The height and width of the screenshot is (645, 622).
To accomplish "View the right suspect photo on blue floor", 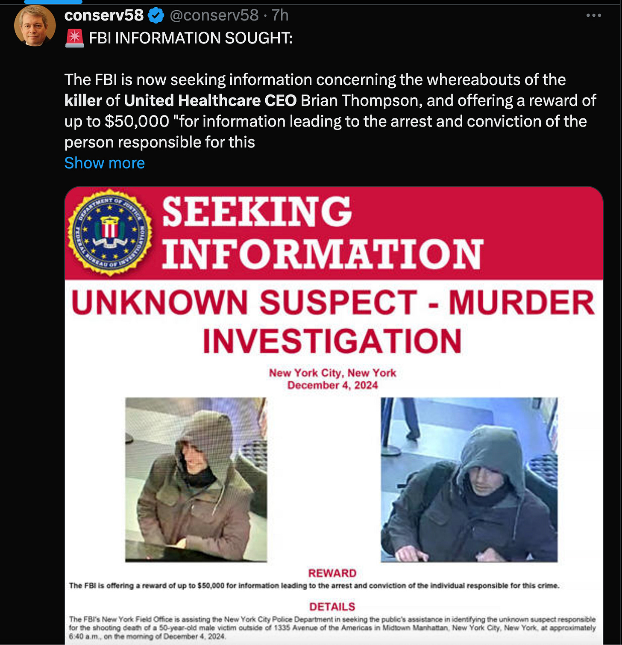I will click(x=469, y=480).
